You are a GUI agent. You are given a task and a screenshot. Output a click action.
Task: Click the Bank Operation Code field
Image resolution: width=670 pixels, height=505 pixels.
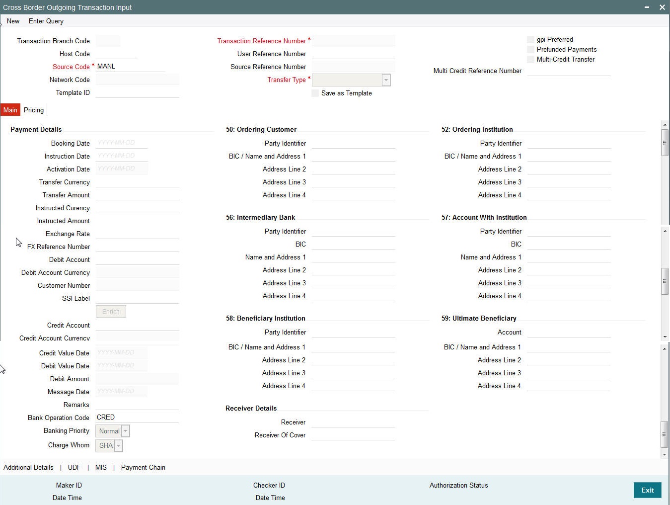point(138,418)
